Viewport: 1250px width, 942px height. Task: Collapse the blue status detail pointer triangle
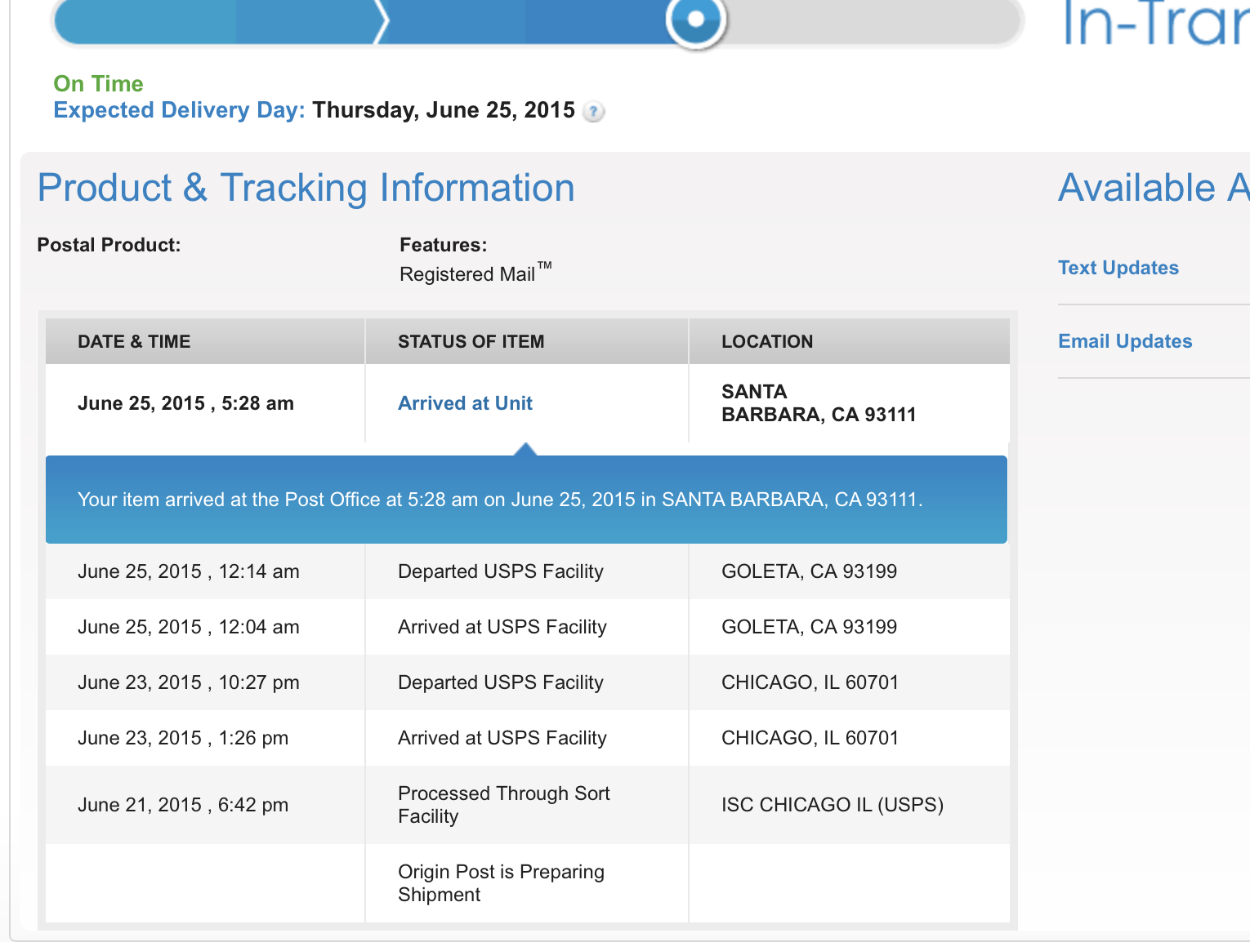526,449
